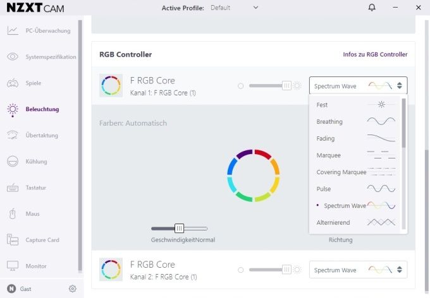
Task: Click the Geschwindigkeit speed slider handle
Action: (x=180, y=228)
